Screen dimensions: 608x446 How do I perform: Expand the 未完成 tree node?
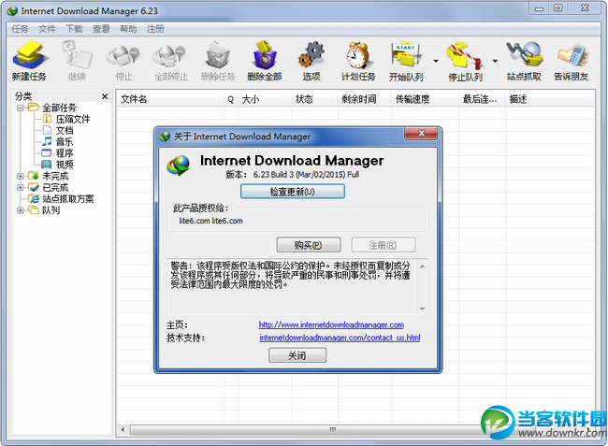(21, 176)
